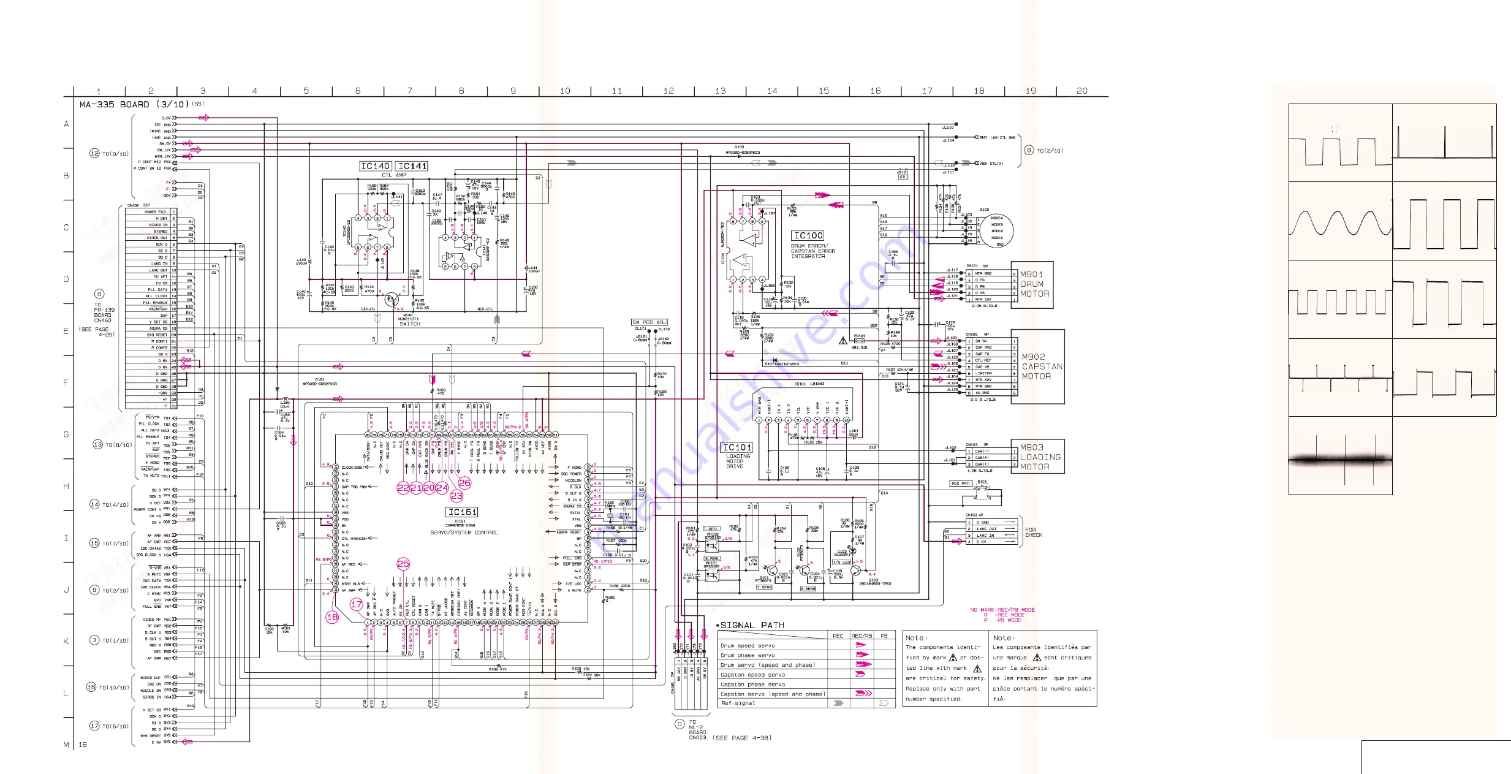The width and height of the screenshot is (1511, 774).
Task: Click the "SERVO/SYSTEM CONTROL" caption
Action: (464, 533)
